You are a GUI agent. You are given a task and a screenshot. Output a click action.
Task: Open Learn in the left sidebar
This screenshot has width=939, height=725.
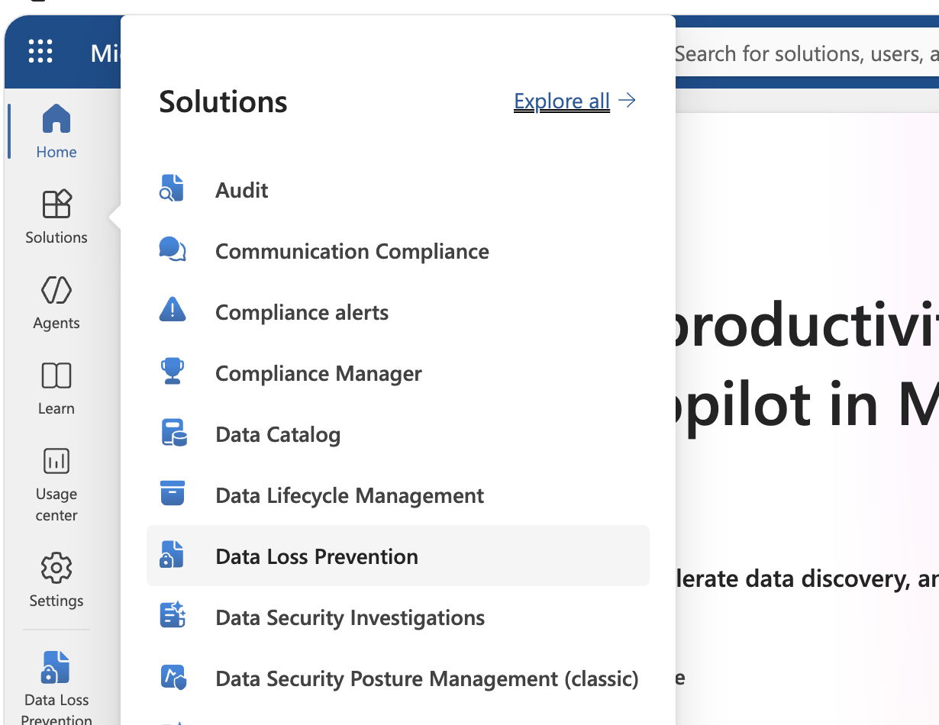[56, 388]
